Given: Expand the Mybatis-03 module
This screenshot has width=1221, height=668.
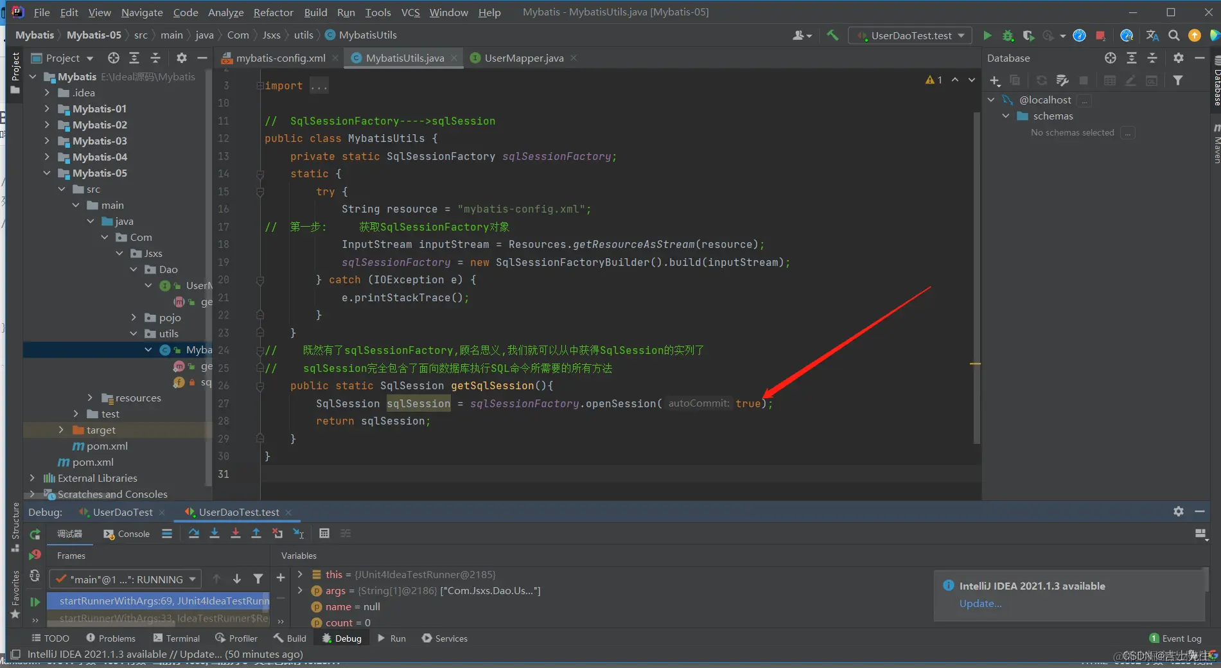Looking at the screenshot, I should [x=47, y=141].
